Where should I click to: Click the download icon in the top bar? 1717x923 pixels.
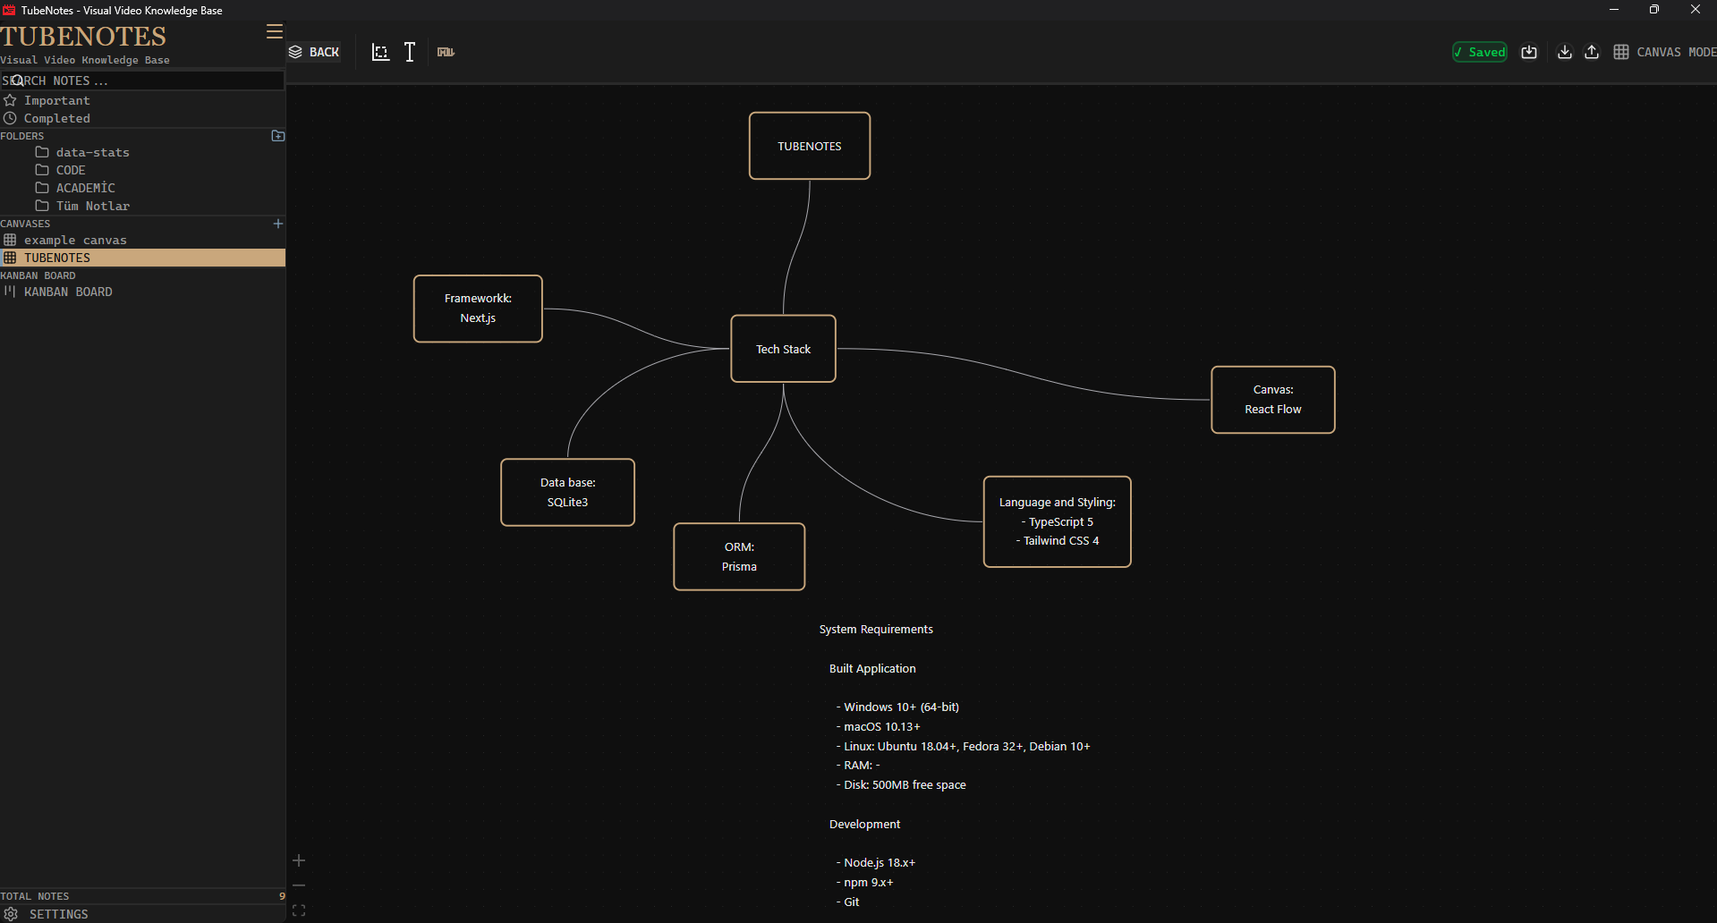[1564, 52]
